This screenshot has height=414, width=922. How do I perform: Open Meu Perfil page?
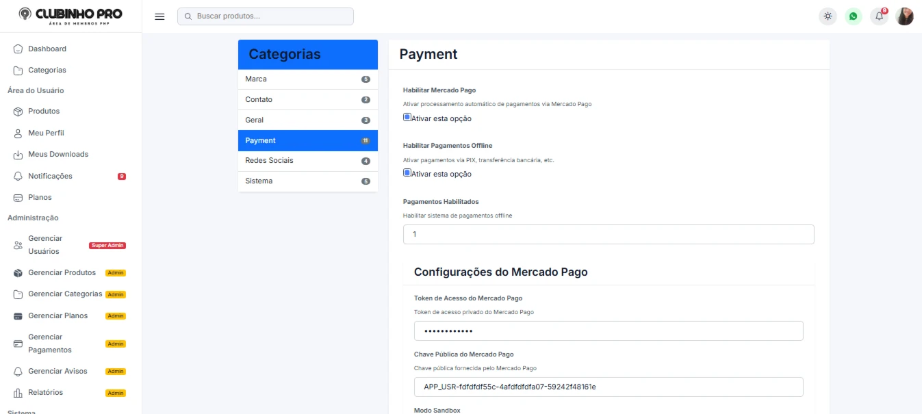click(46, 133)
